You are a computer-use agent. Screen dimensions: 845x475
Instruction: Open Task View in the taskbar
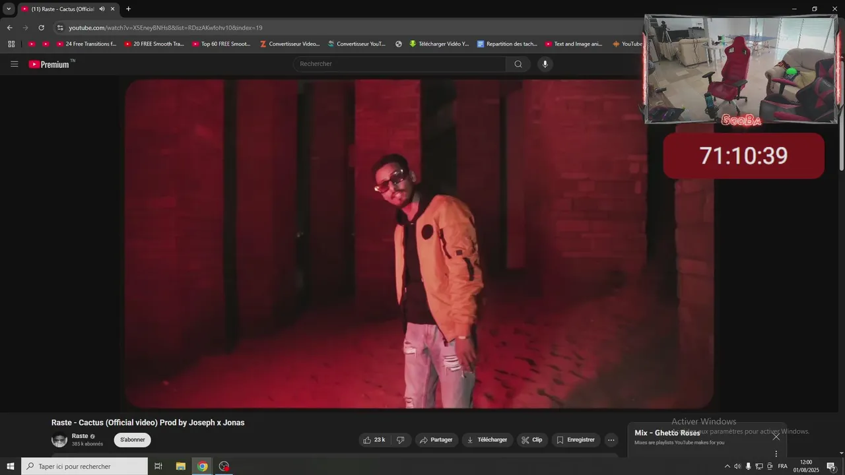158,466
